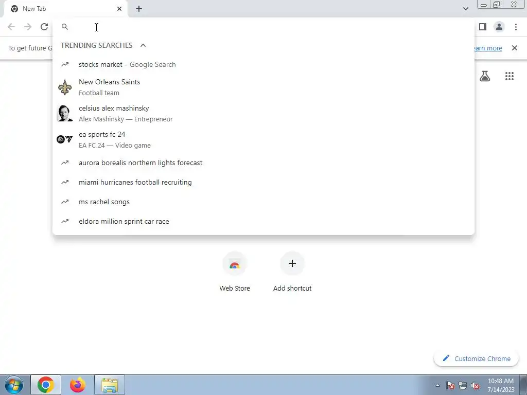Select the New Orleans Saints suggestion
This screenshot has width=527, height=395.
[263, 87]
